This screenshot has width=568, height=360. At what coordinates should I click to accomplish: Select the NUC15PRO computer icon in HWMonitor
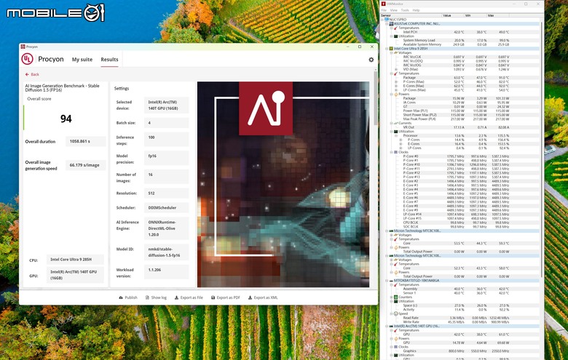[x=387, y=20]
